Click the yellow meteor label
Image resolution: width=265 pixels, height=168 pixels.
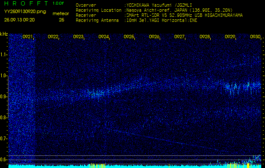tap(61, 13)
